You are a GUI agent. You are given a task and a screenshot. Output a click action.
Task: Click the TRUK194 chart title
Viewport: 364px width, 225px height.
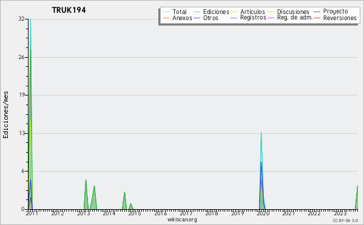pyautogui.click(x=69, y=10)
